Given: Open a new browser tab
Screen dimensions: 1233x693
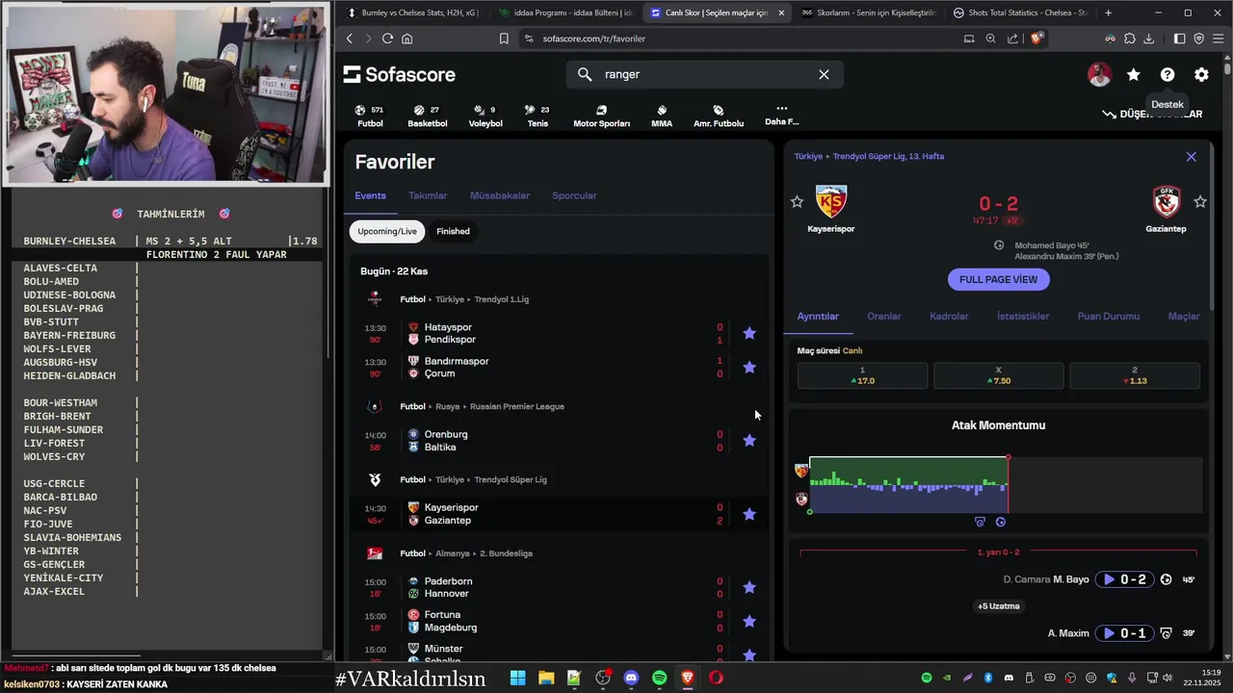Looking at the screenshot, I should [1109, 13].
